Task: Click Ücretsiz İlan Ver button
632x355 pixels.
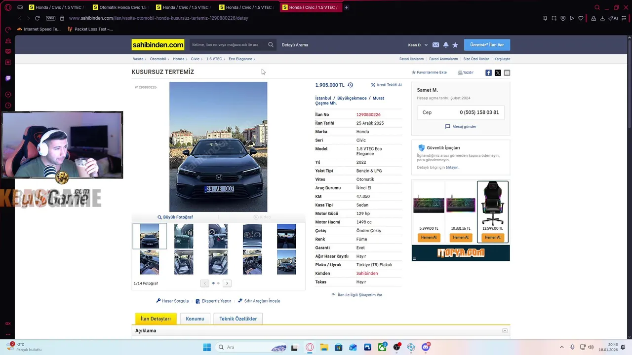Action: pos(487,45)
